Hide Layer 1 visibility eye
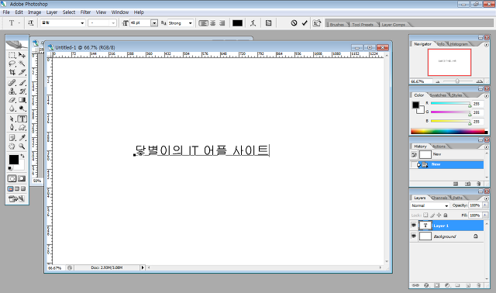 414,226
